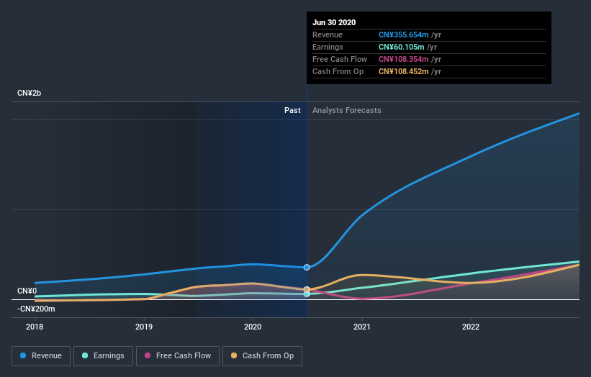
Task: Click the -CN¥200m y-axis label
Action: [x=36, y=309]
